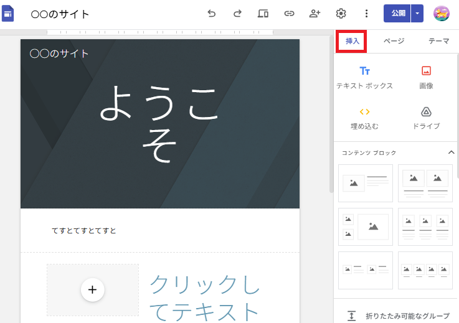The height and width of the screenshot is (323, 459).
Task: Switch to the テーマ tab
Action: click(439, 41)
